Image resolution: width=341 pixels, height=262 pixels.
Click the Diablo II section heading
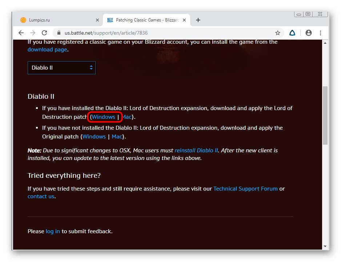[41, 96]
